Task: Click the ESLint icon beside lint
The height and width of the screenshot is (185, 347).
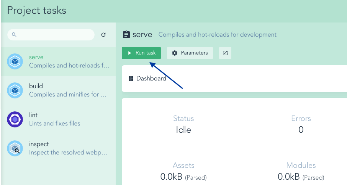Action: coord(15,119)
